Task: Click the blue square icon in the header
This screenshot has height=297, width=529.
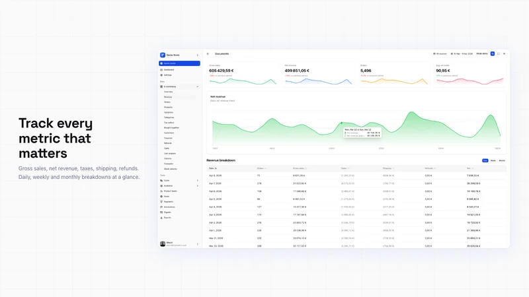Action: pyautogui.click(x=493, y=54)
